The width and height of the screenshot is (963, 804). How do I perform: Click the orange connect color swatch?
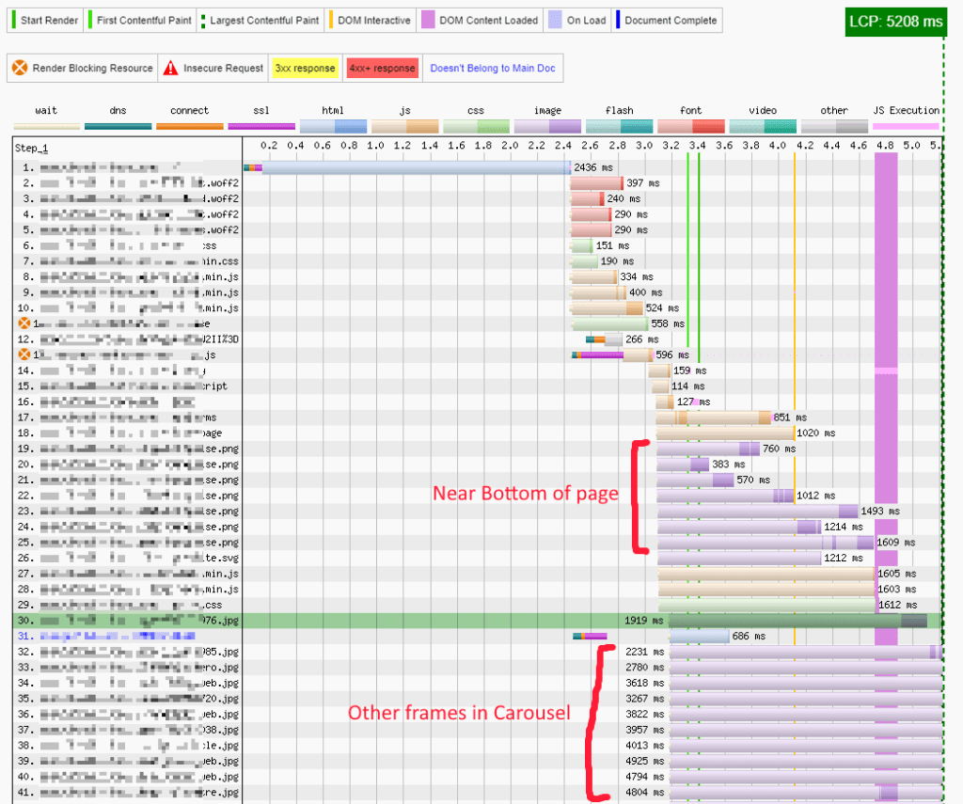(189, 127)
